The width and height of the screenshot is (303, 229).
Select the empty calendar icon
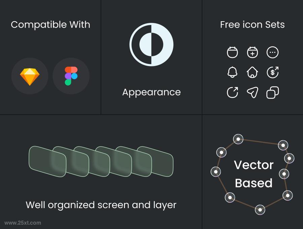point(232,52)
